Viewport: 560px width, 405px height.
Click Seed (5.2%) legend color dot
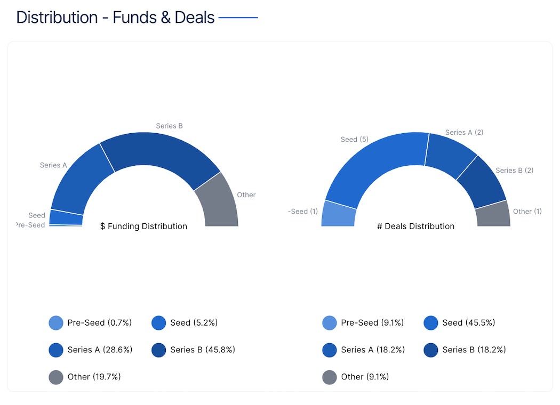[159, 323]
